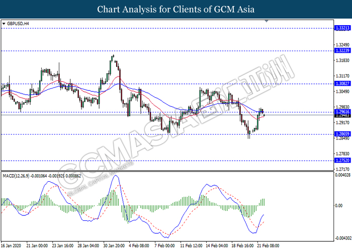Click the 1.32490 price scale value
352x251 pixels.
coord(342,45)
